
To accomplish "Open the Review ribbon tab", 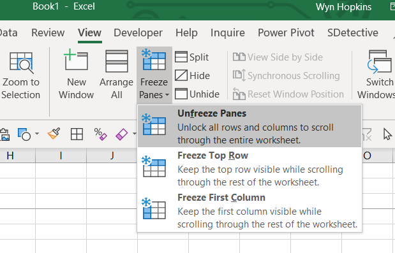I will (x=48, y=33).
